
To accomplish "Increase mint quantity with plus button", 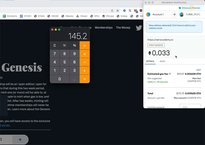I will 20,140.
